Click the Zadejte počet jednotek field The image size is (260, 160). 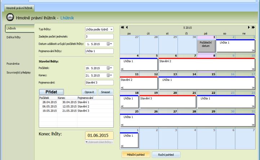(x=99, y=37)
